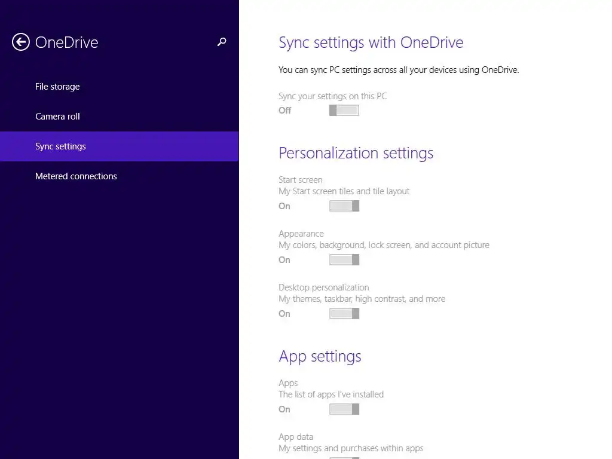Go to Camera roll settings
The width and height of the screenshot is (612, 459).
point(120,117)
